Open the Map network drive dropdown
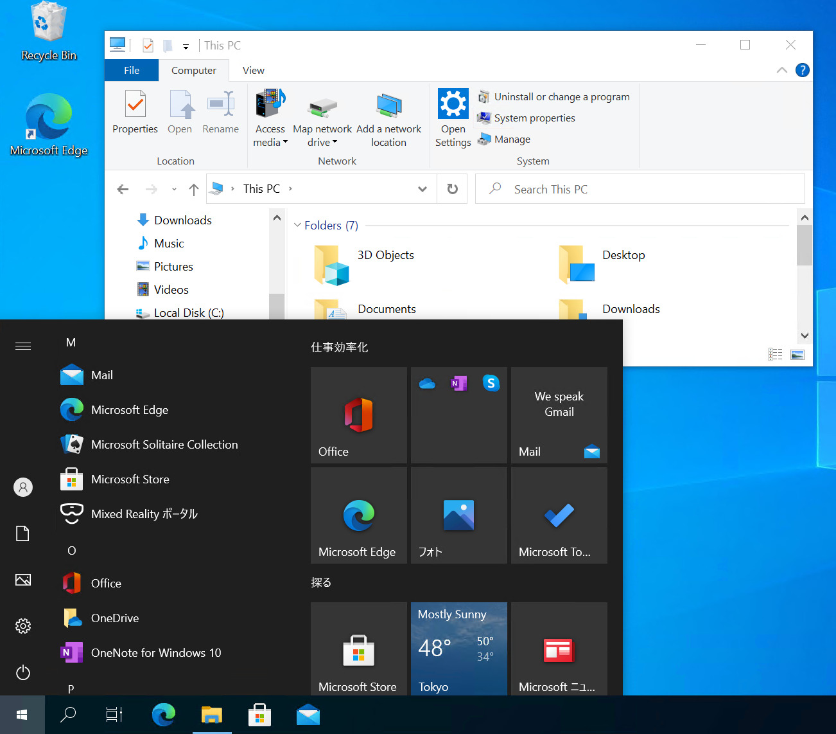Image resolution: width=836 pixels, height=734 pixels. (322, 118)
